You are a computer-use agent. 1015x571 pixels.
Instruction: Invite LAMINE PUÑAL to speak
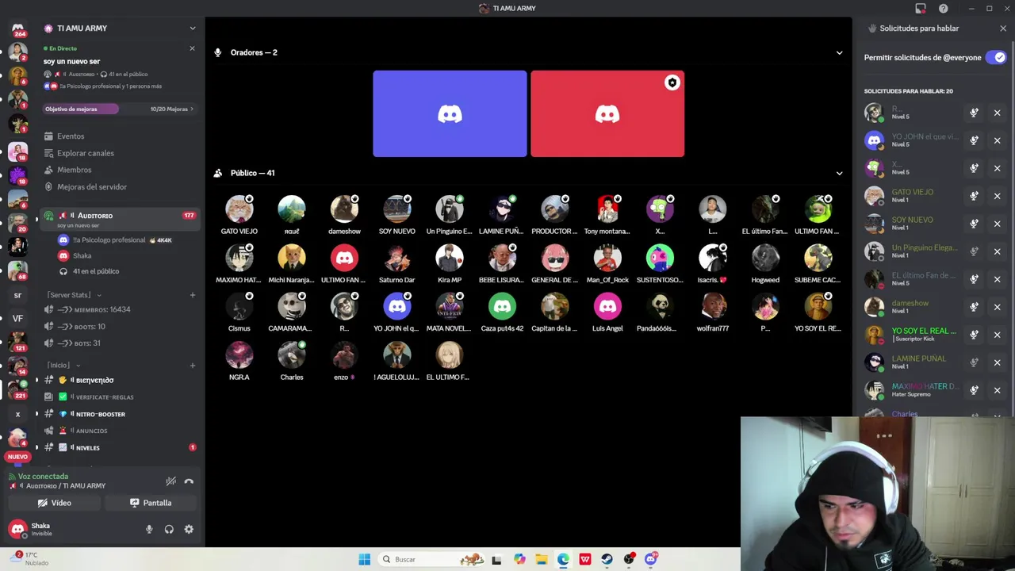974,362
